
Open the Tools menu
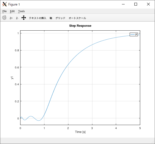[22, 11]
